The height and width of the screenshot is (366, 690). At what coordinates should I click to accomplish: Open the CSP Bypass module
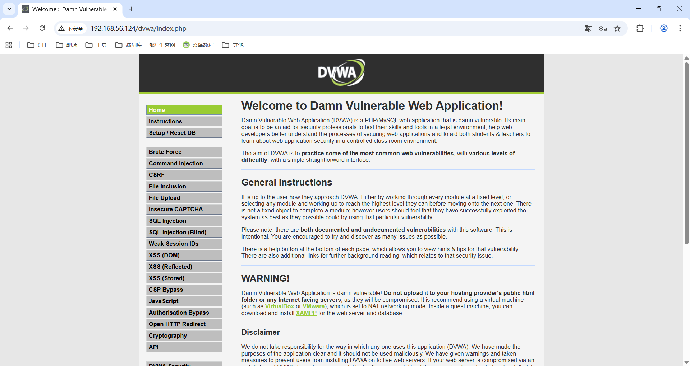tap(184, 290)
